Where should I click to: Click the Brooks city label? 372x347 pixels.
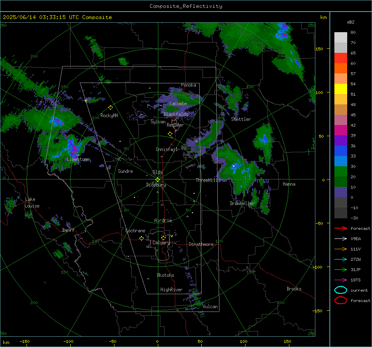(294, 289)
